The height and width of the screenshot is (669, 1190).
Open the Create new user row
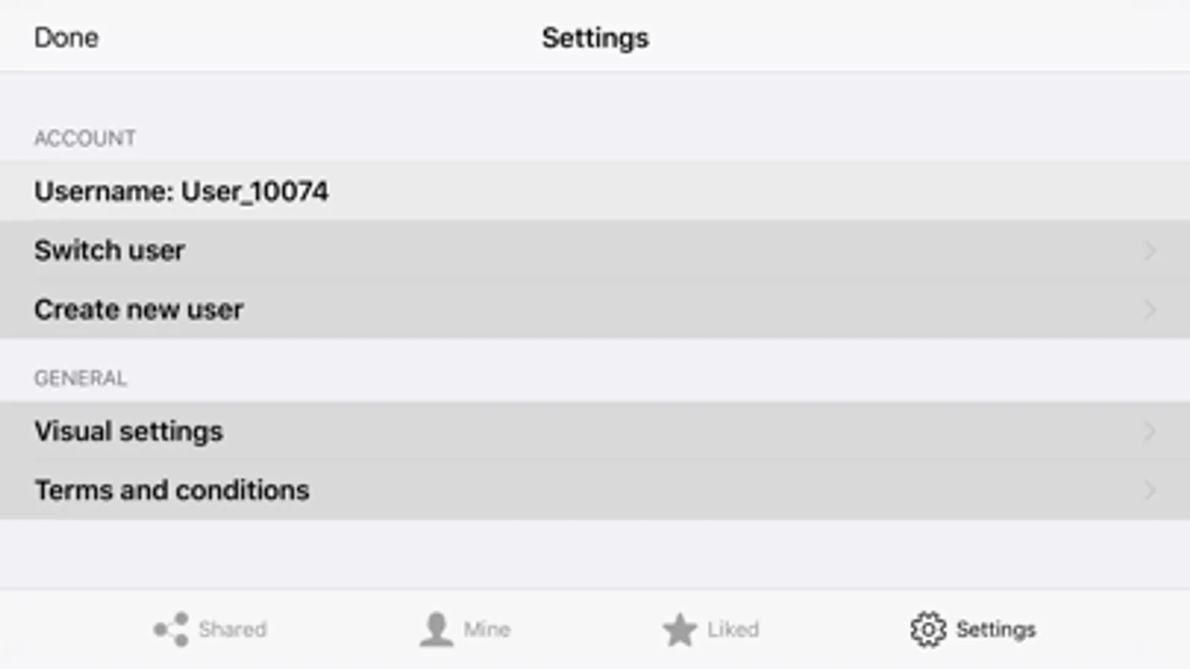pos(595,309)
